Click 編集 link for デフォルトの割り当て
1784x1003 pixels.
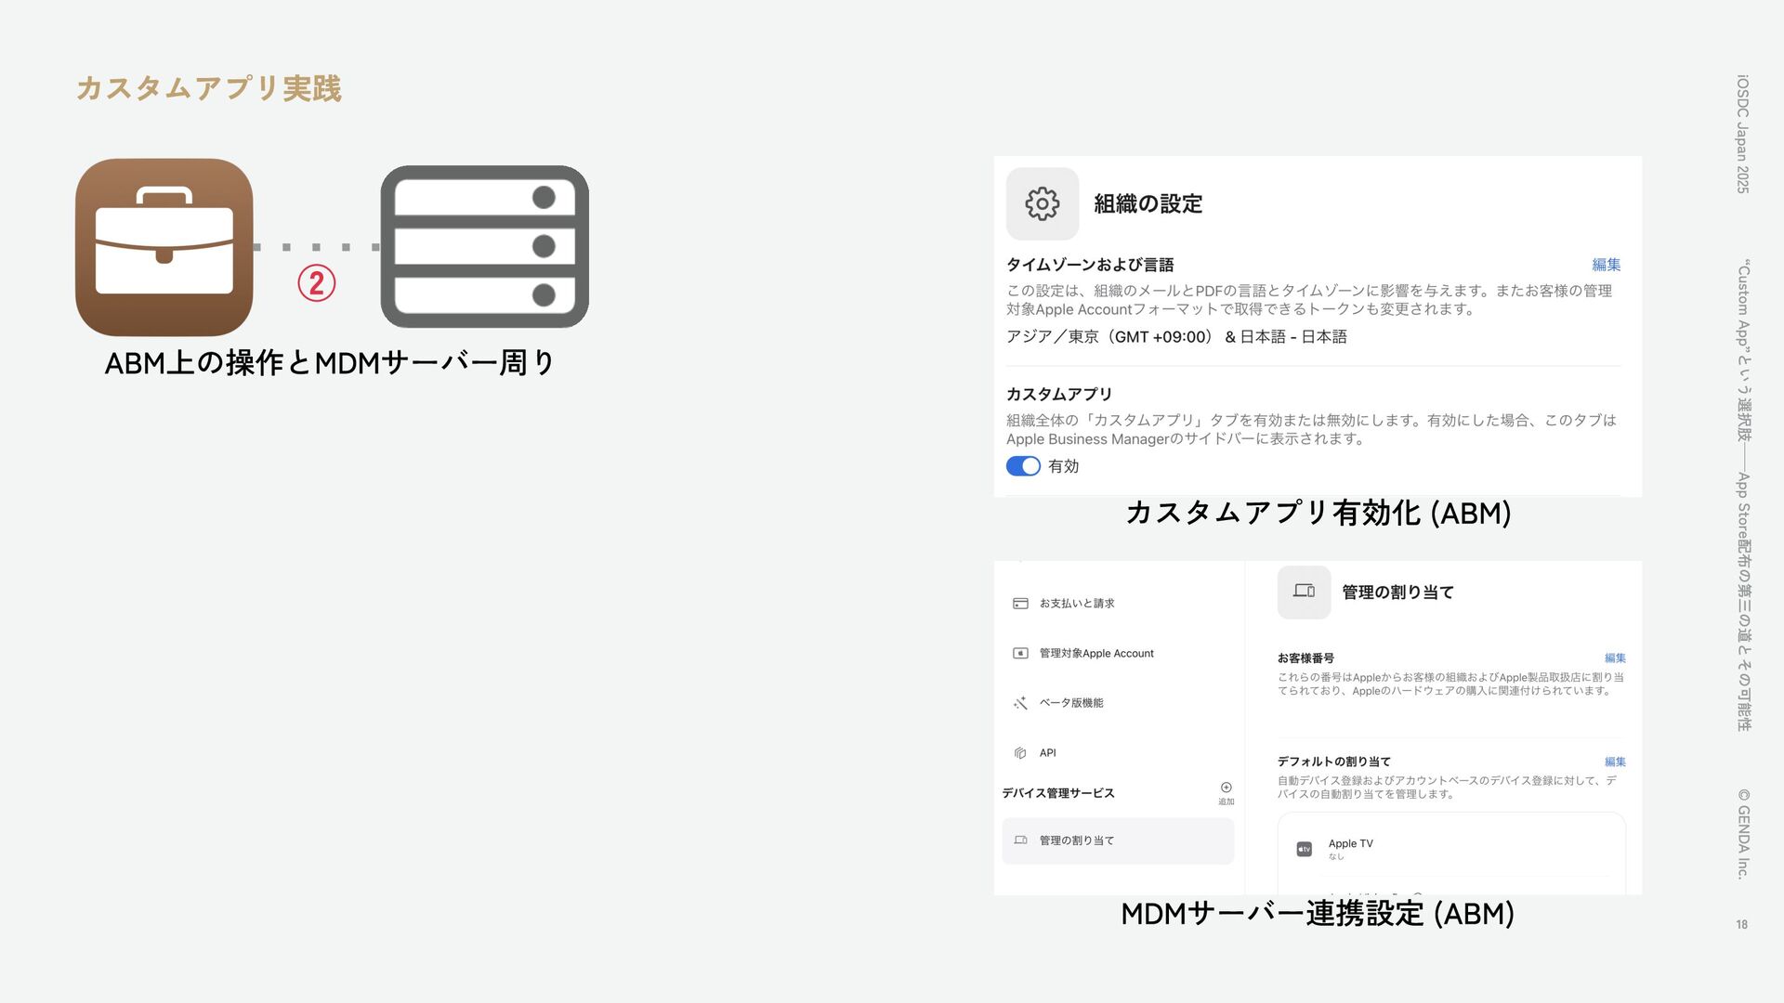coord(1615,762)
